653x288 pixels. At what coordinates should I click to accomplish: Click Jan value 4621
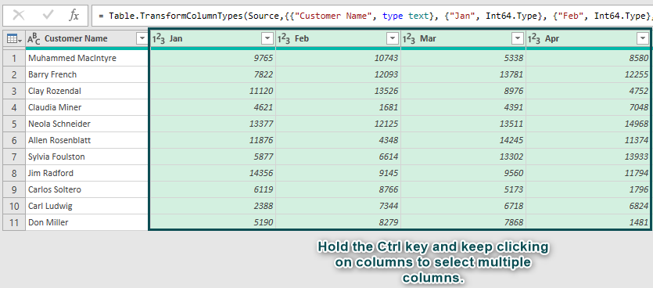213,107
